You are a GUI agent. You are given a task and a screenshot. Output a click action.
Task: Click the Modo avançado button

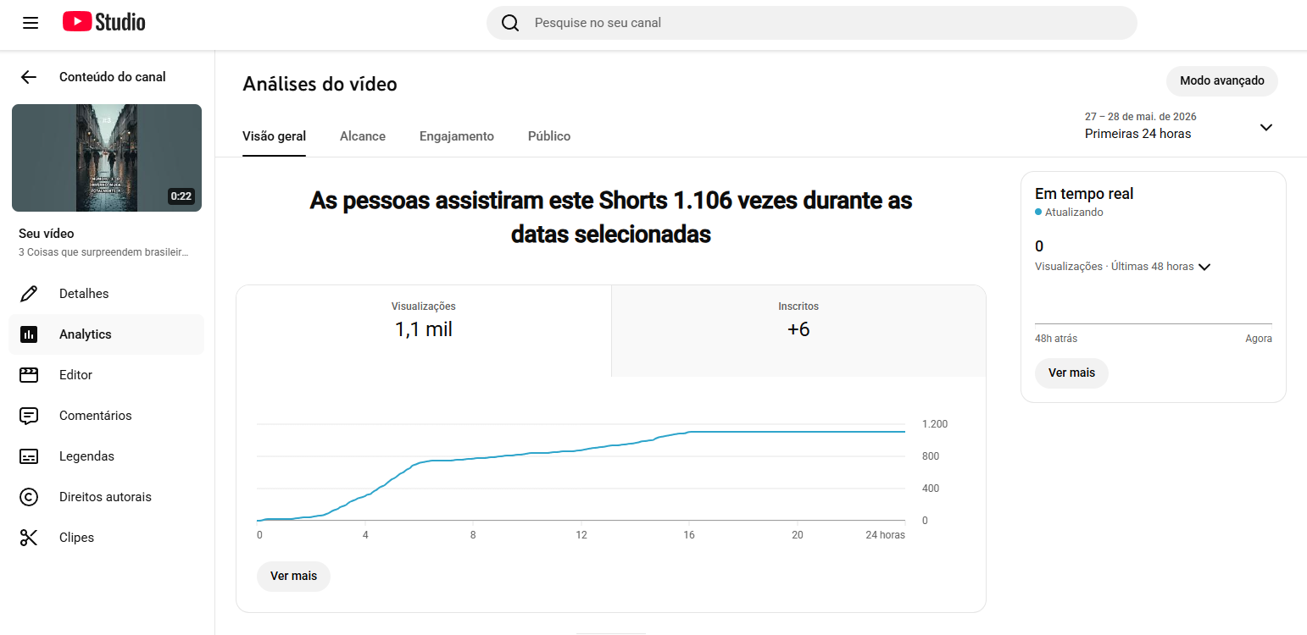pos(1222,81)
